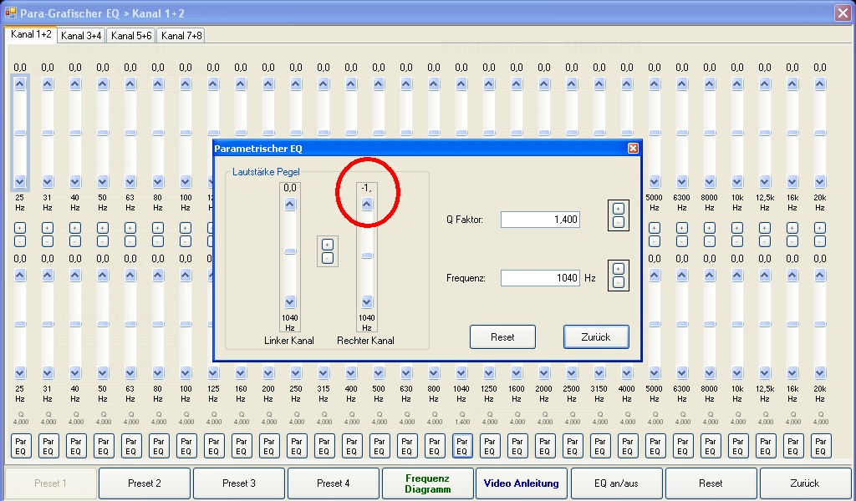Increase Frequenz with plus button
This screenshot has width=856, height=501.
click(618, 269)
